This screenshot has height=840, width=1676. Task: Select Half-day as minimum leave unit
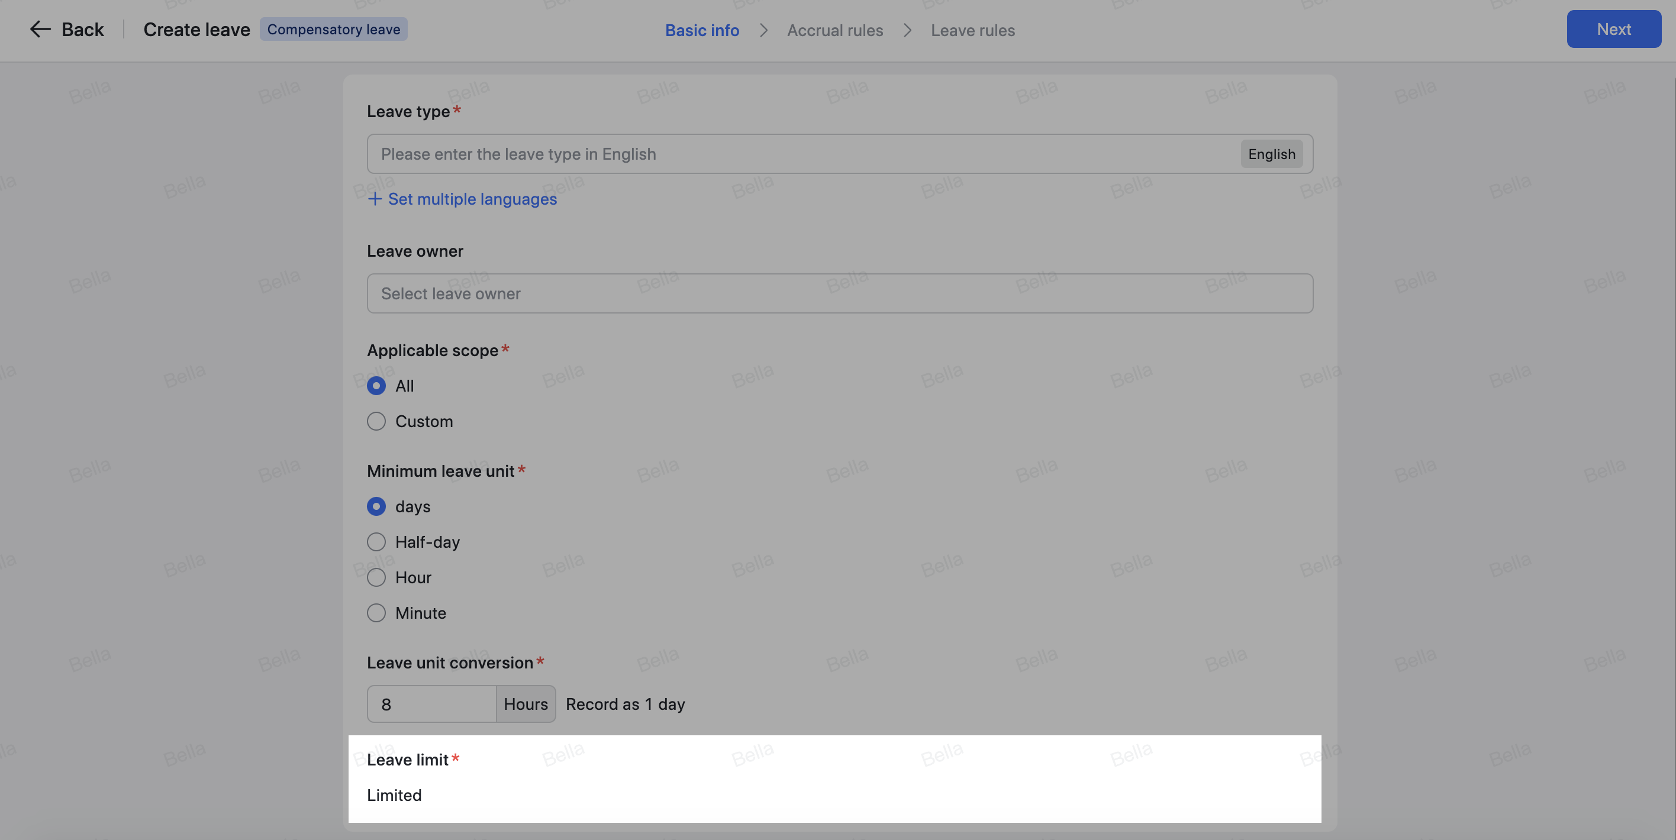click(376, 542)
